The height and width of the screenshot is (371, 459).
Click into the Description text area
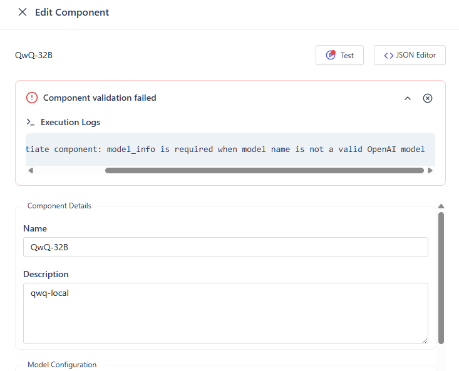[225, 313]
